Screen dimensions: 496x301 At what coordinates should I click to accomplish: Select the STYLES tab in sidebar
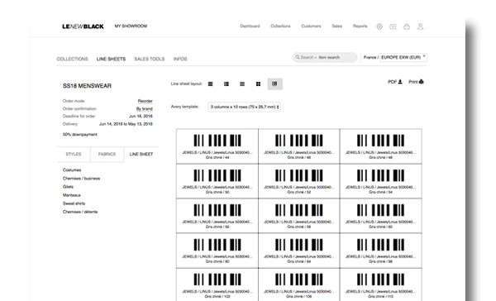point(74,154)
